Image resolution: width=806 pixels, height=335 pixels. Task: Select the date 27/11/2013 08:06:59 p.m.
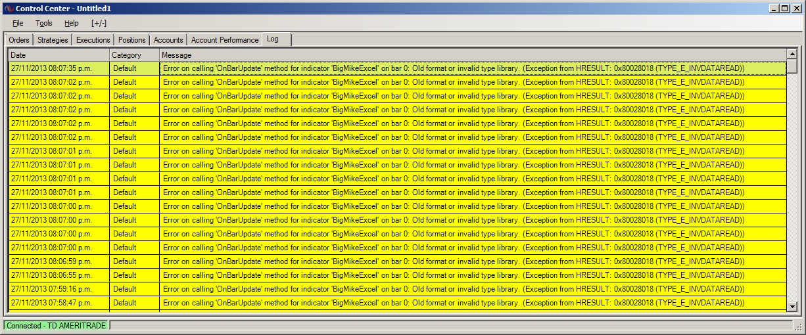pyautogui.click(x=59, y=261)
